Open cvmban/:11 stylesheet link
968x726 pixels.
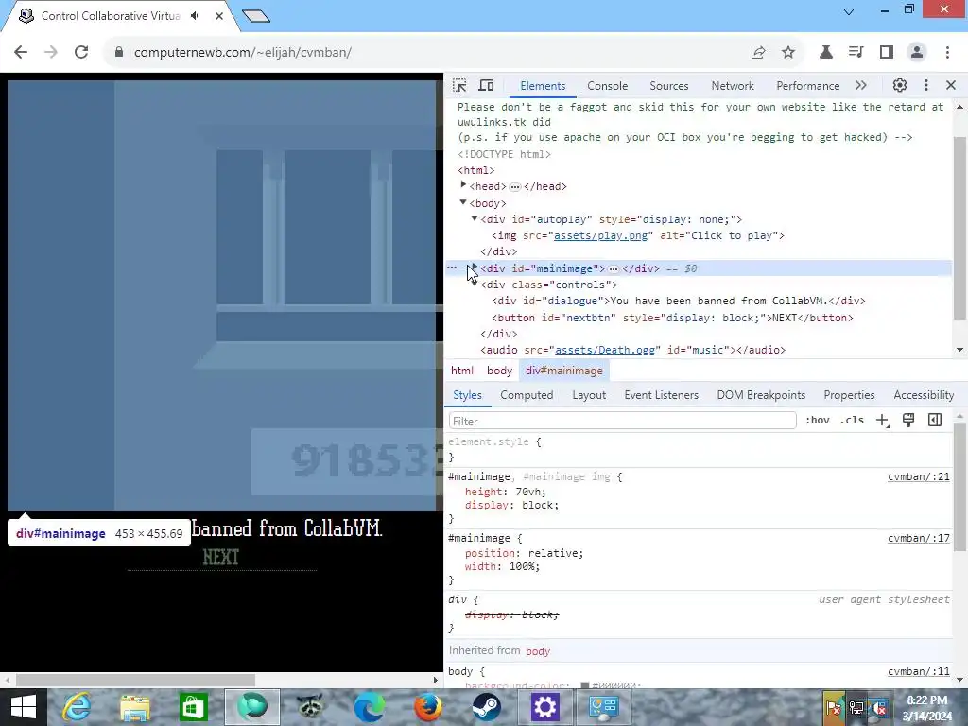click(x=919, y=672)
